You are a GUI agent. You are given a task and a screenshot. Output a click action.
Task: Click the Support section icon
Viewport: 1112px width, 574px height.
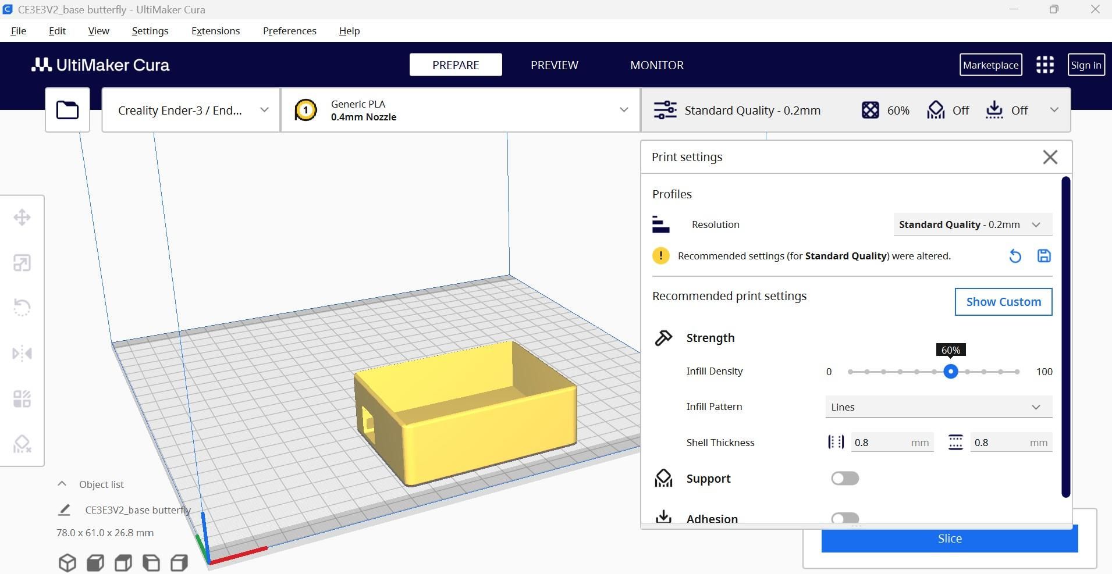pyautogui.click(x=663, y=479)
